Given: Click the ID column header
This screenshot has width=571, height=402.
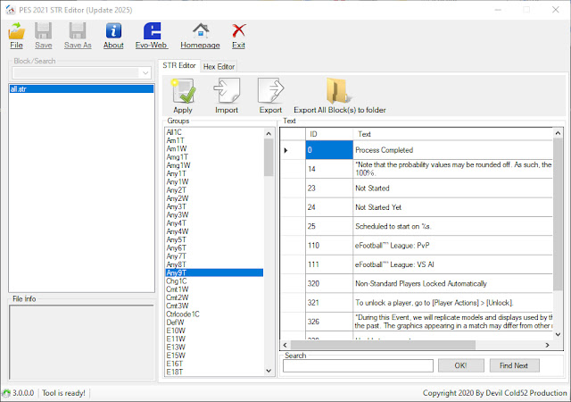Looking at the screenshot, I should 329,134.
